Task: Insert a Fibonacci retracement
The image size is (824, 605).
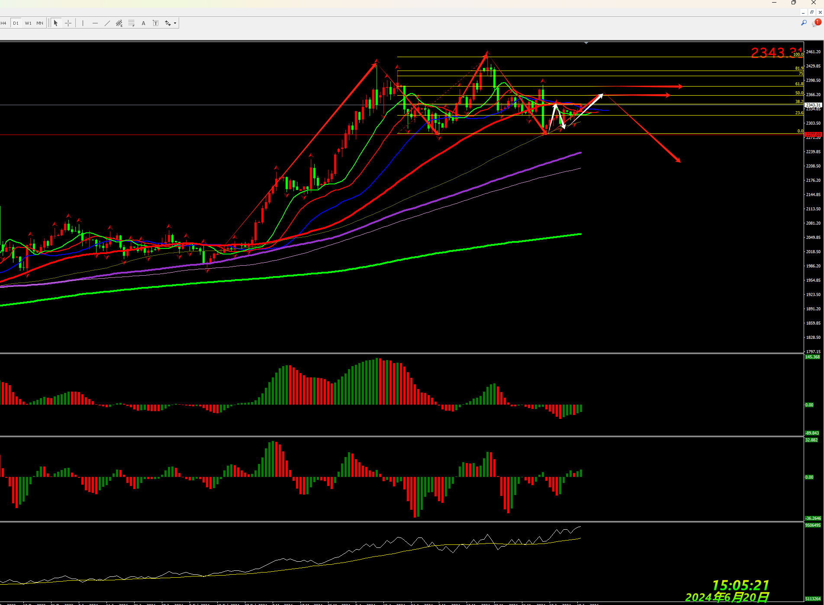Action: 132,23
